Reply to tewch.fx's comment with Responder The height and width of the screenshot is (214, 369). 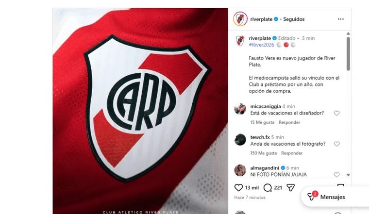292,153
